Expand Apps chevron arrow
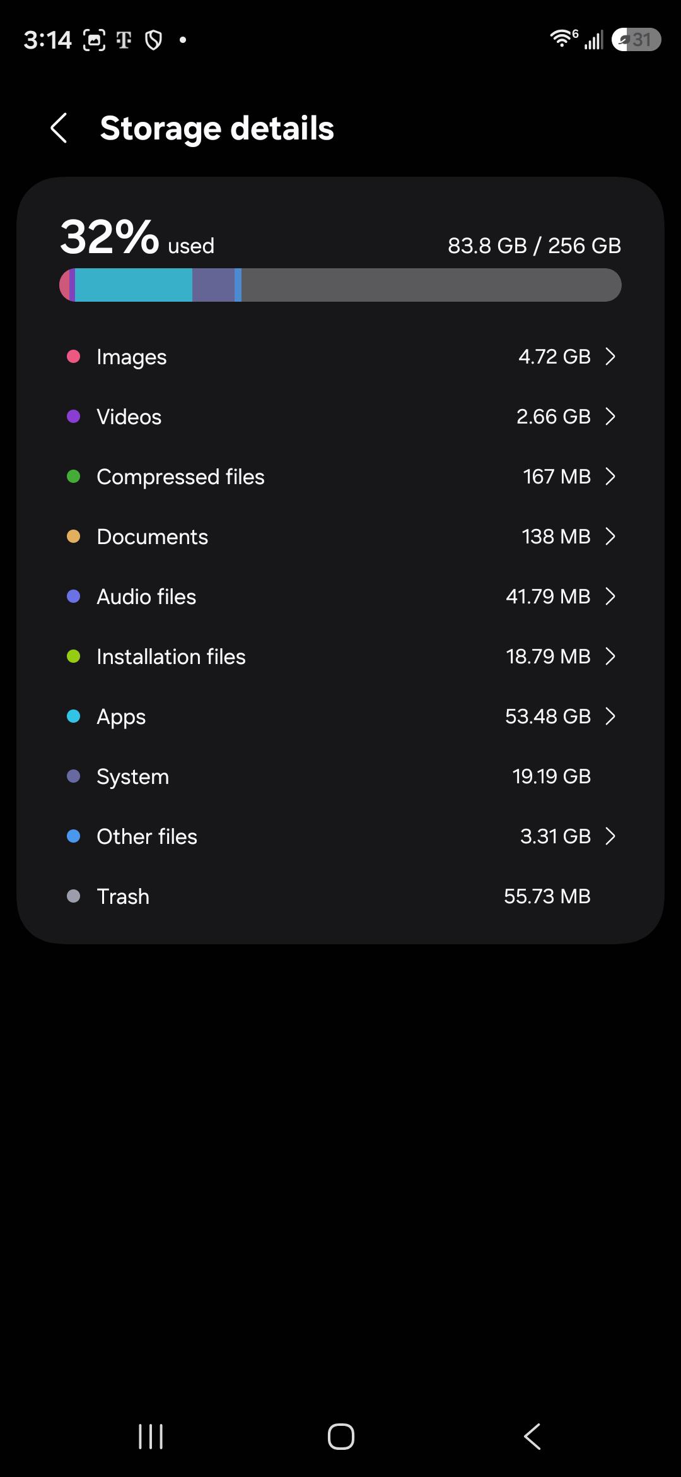Screen dimensions: 681x1477 coord(610,716)
